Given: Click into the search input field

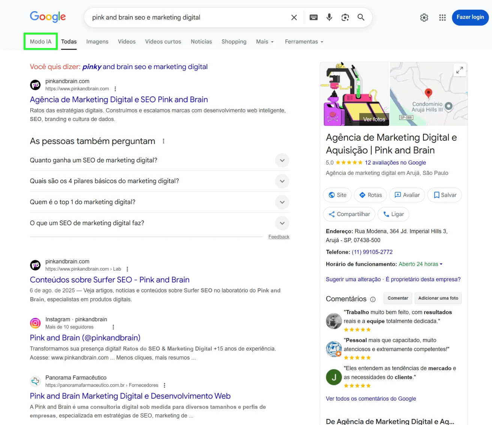Looking at the screenshot, I should (187, 17).
